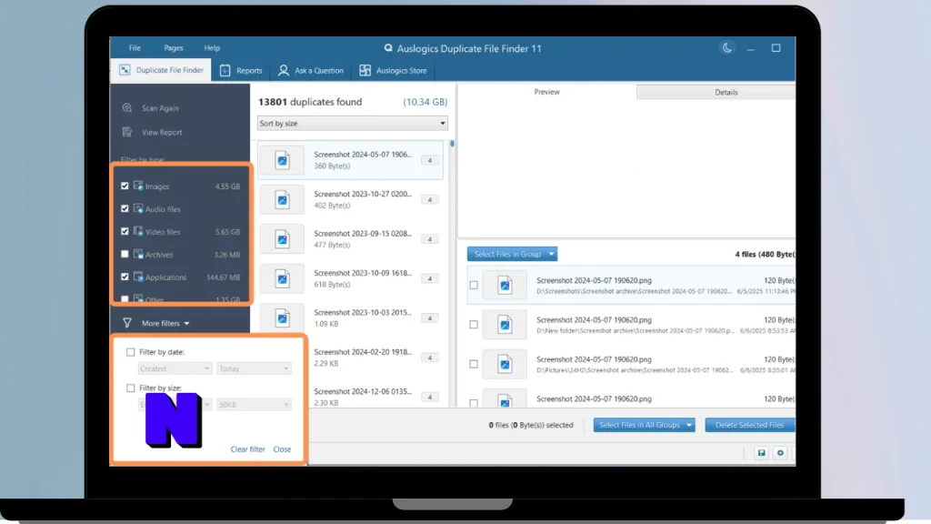Switch to the Details tab
This screenshot has height=524, width=931.
(x=716, y=92)
